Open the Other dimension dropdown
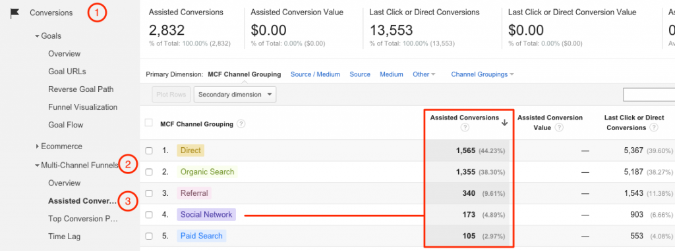Image resolution: width=675 pixels, height=251 pixels. [x=424, y=74]
